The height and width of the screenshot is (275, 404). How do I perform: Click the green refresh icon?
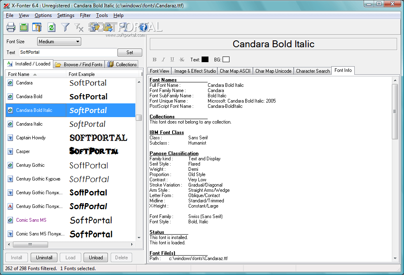[x=52, y=27]
